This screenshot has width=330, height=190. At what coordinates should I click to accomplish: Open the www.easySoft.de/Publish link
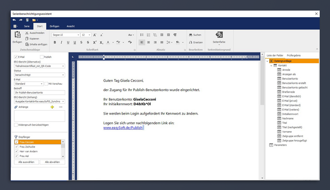123,128
